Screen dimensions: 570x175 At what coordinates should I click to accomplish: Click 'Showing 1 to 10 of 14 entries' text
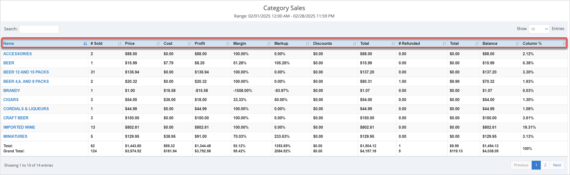pos(28,165)
